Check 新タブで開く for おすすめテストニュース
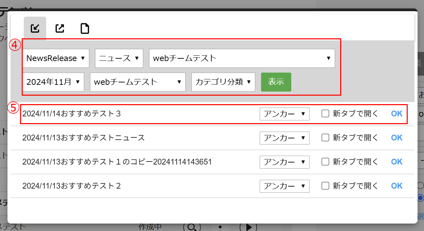424x231 pixels. coord(325,138)
